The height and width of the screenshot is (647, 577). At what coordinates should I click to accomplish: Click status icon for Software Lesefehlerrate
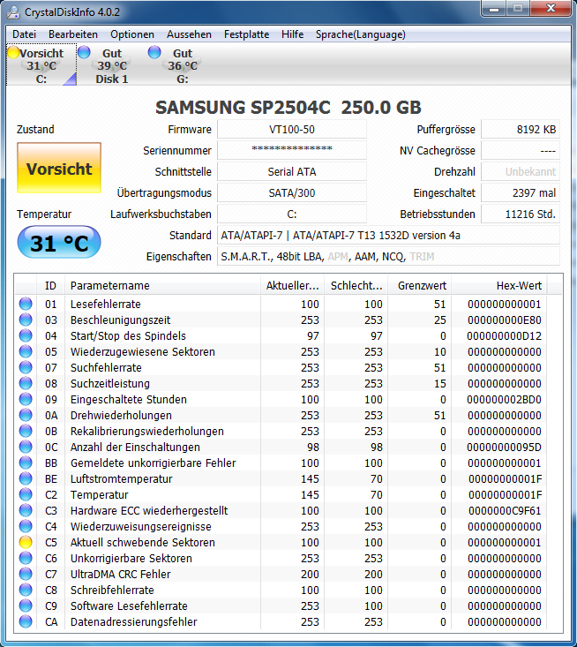click(26, 606)
